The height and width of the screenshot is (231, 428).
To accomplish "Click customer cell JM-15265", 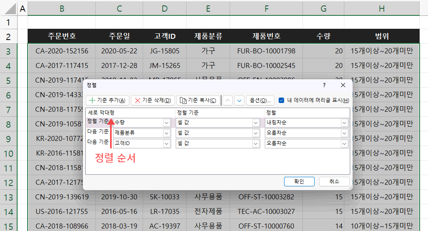I will point(164,65).
